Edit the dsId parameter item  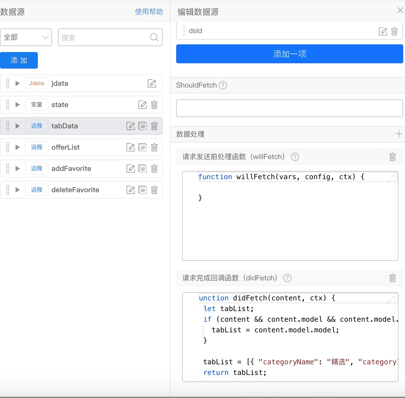click(383, 31)
